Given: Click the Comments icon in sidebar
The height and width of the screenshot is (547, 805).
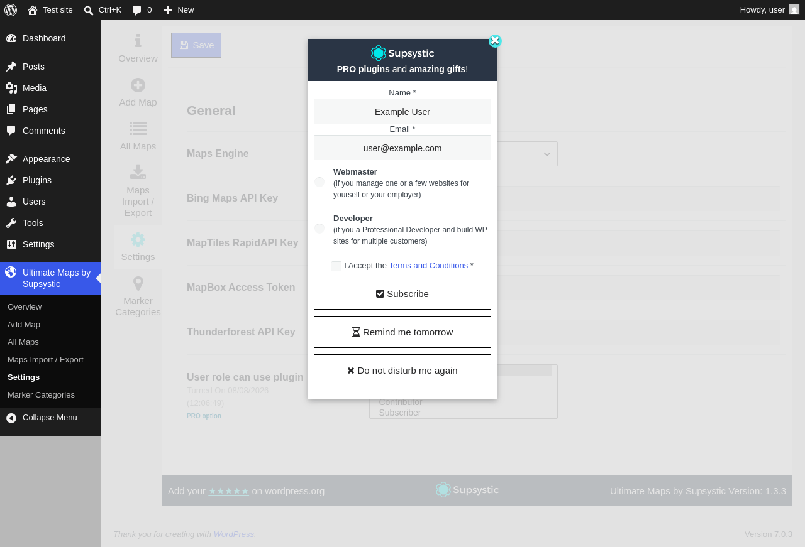Looking at the screenshot, I should [11, 131].
